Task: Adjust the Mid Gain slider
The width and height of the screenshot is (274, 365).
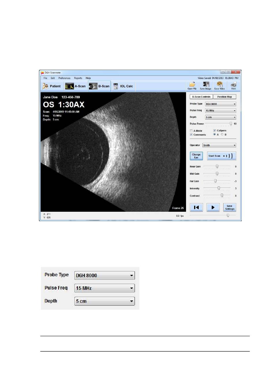Action: coord(217,174)
